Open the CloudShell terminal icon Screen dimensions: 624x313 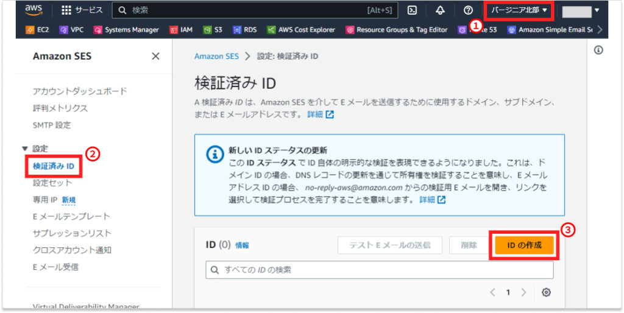tap(413, 10)
